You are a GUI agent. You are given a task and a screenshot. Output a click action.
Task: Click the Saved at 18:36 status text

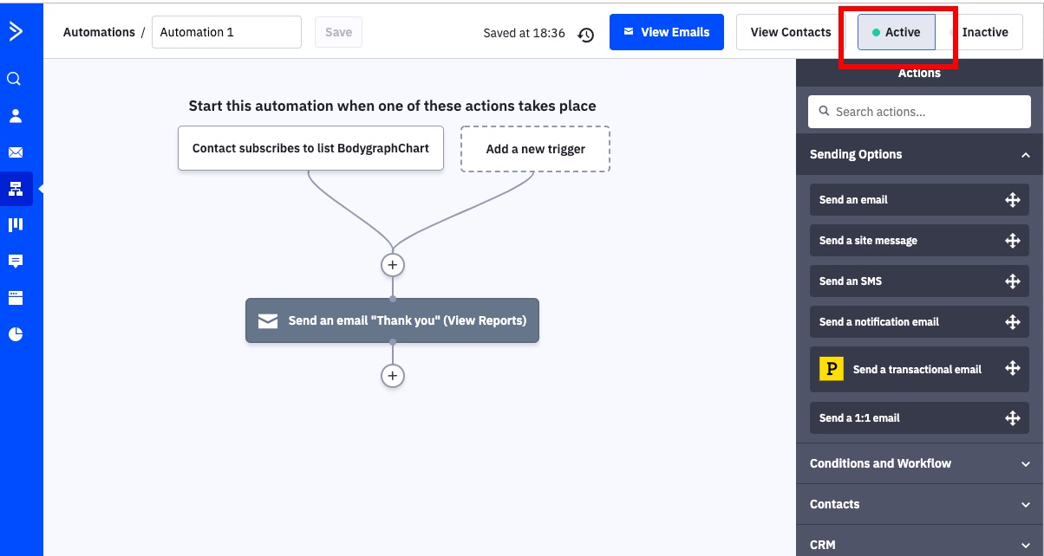(524, 33)
